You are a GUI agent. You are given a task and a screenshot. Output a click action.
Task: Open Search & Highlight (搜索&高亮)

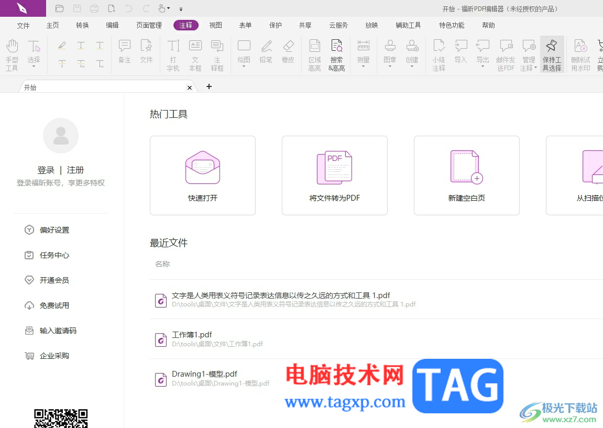[336, 55]
